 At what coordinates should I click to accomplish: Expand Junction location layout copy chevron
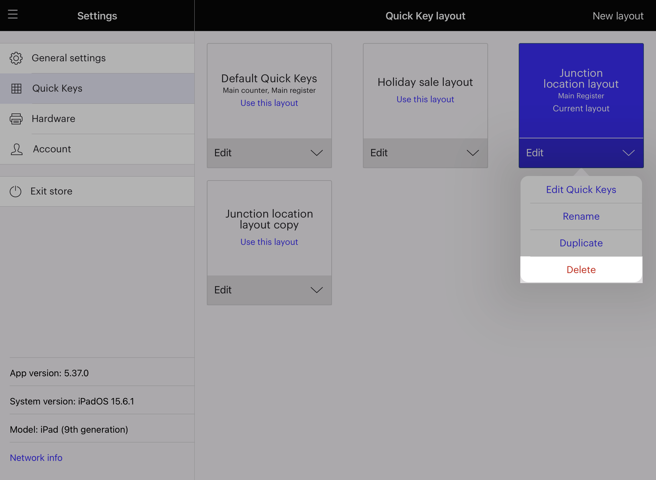[x=316, y=290]
